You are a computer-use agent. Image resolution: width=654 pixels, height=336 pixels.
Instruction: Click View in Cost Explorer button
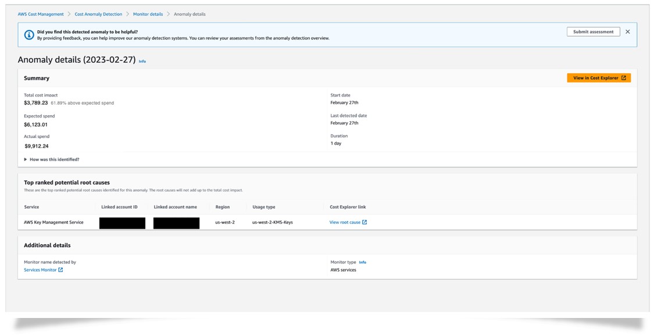(599, 78)
